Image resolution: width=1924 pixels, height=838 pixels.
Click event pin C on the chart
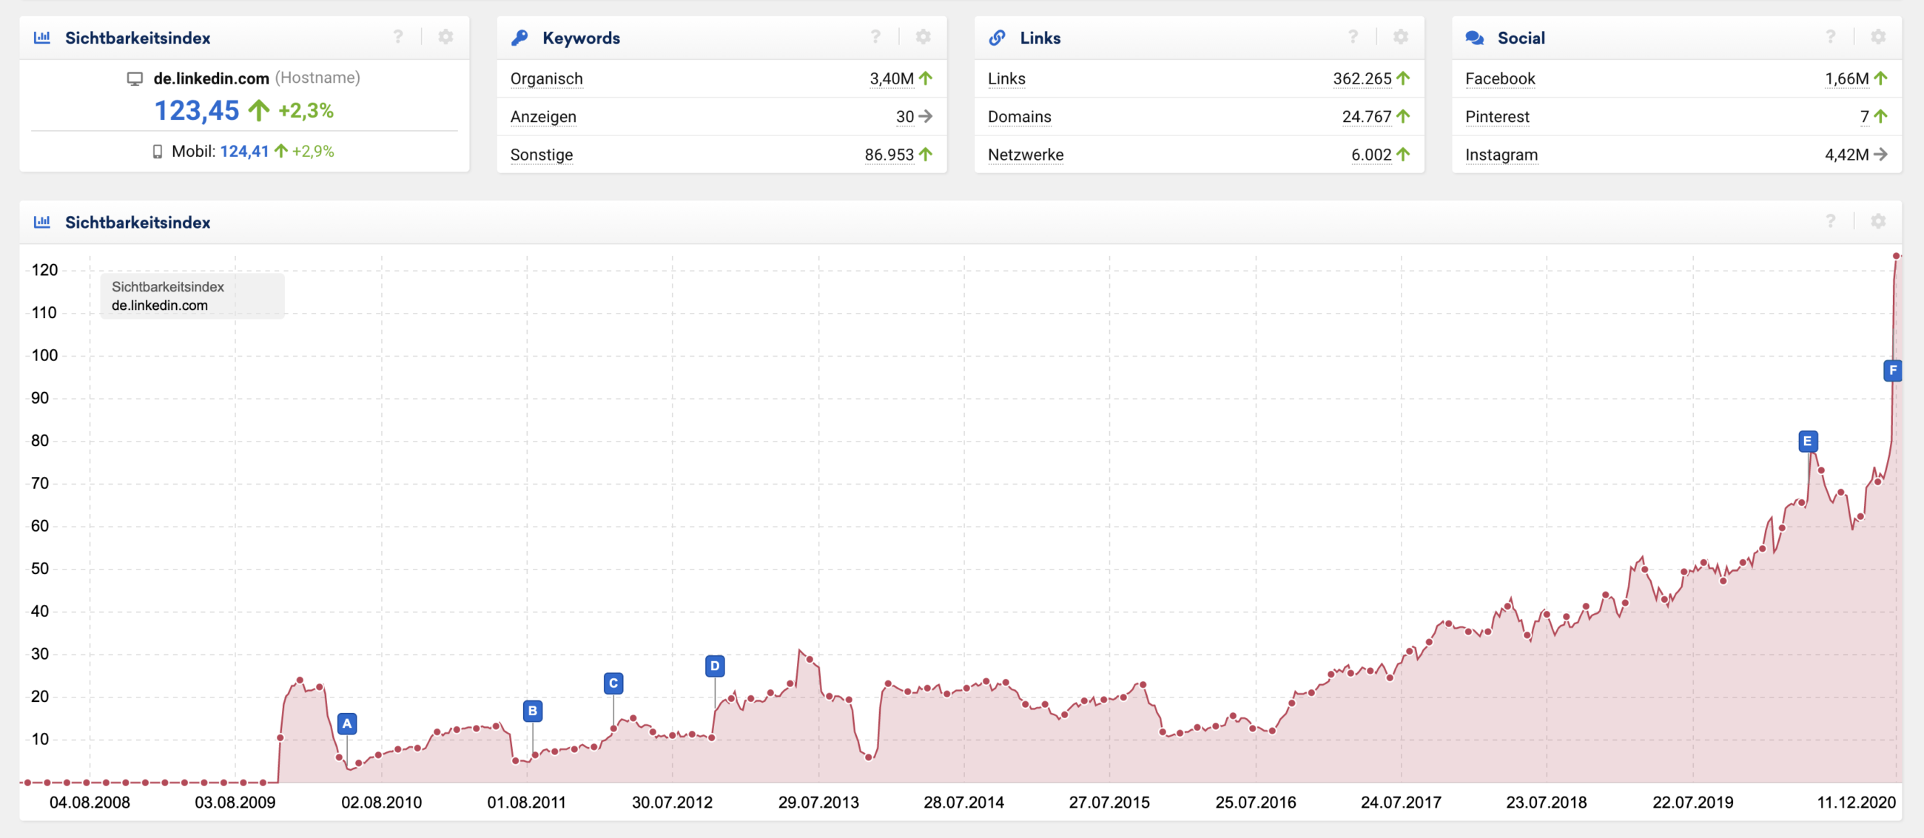click(x=613, y=683)
